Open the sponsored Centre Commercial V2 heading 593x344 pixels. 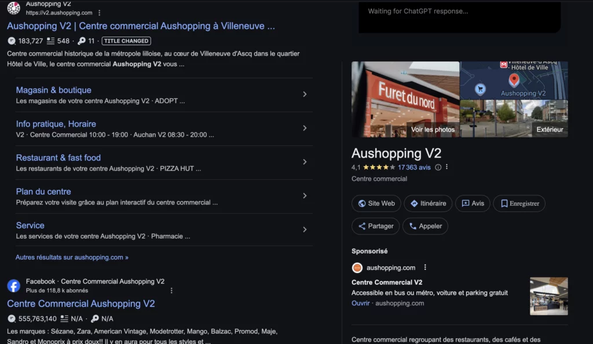click(x=387, y=283)
